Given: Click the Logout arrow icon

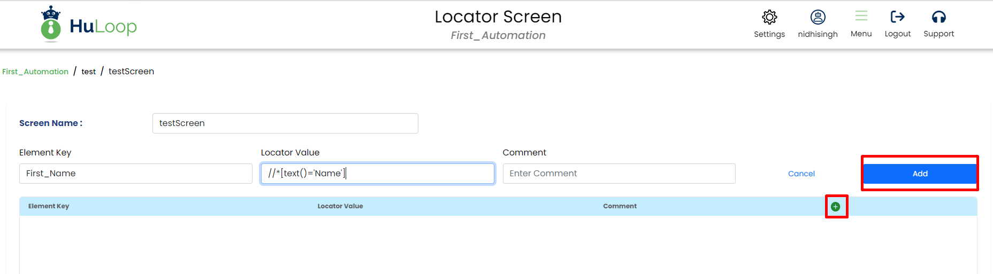Looking at the screenshot, I should [897, 17].
